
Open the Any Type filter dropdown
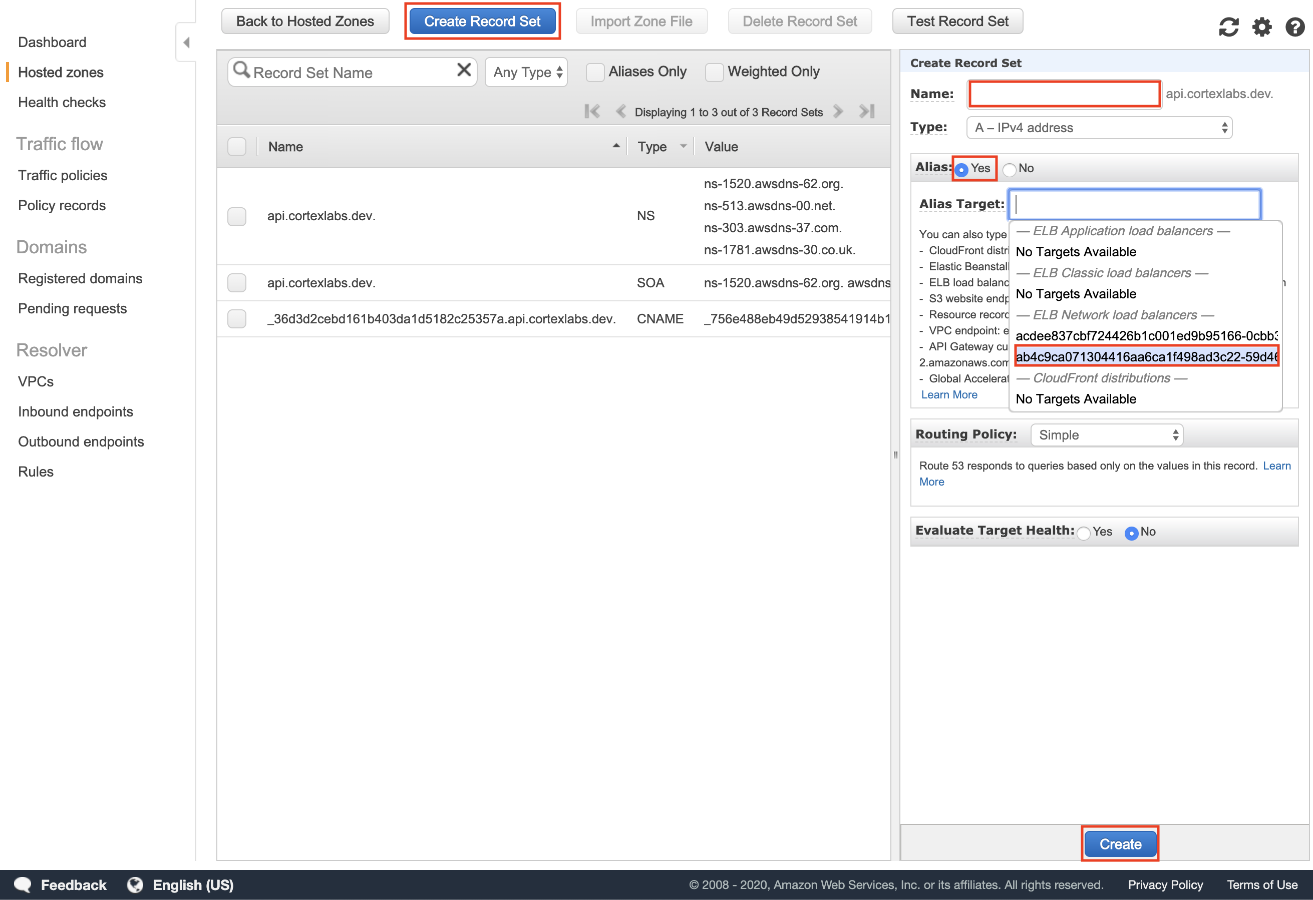point(527,72)
